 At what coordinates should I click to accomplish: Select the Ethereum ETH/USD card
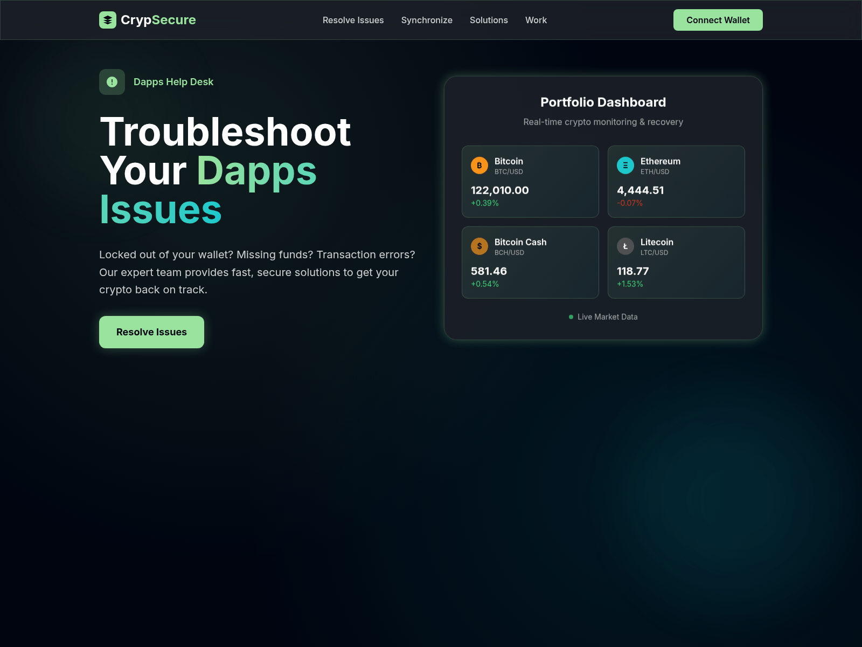(x=676, y=182)
